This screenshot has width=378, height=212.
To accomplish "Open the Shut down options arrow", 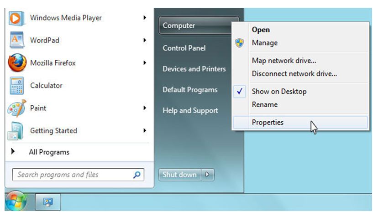I will pyautogui.click(x=207, y=175).
